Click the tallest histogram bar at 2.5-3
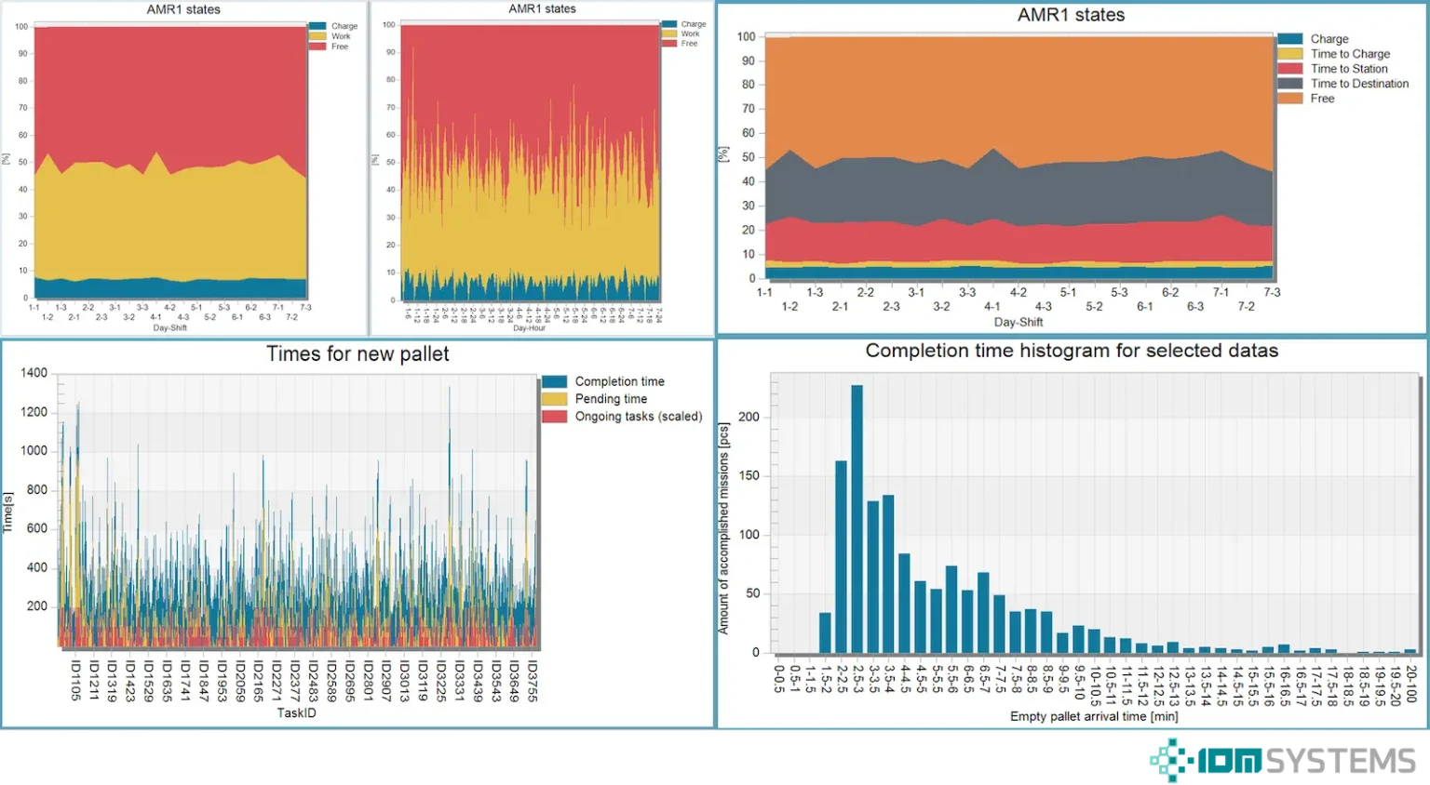 [857, 519]
